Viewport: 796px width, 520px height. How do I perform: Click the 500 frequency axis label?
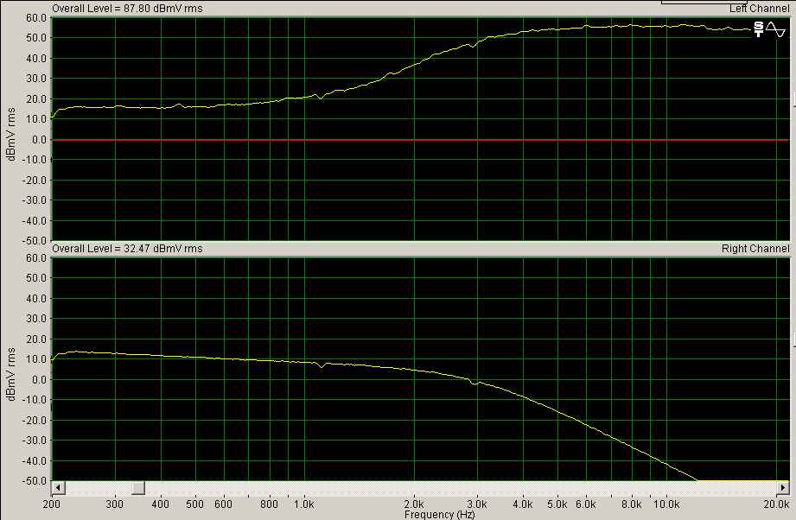point(195,504)
